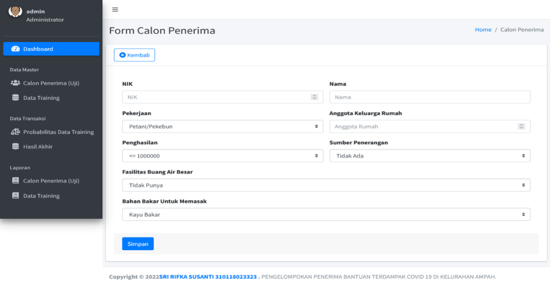
Task: Click the Dashboard speedometer icon
Action: (x=15, y=49)
